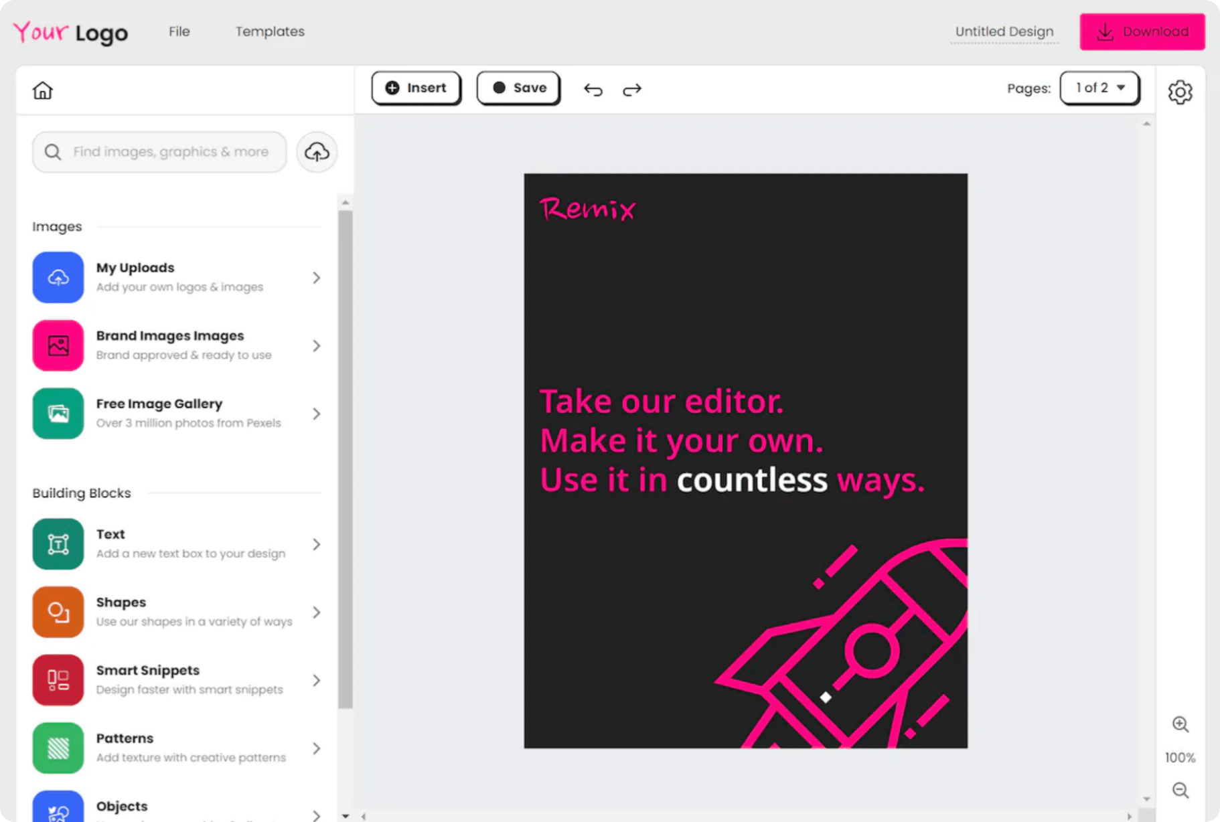Click the Shapes orange icon
1220x822 pixels.
[58, 612]
